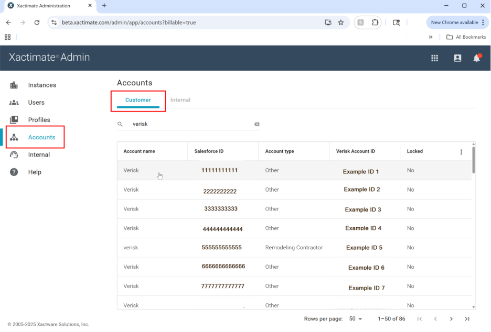Select the Customer tab
The image size is (491, 332).
click(138, 100)
